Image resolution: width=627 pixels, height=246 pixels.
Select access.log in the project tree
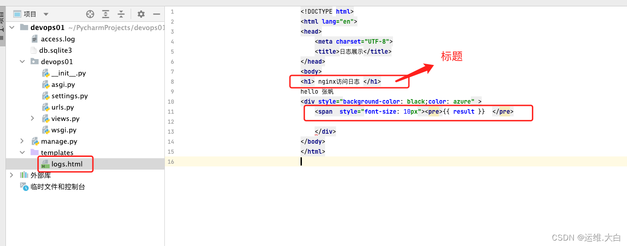click(58, 39)
